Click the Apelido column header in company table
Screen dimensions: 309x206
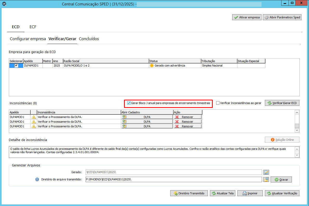pos(33,61)
